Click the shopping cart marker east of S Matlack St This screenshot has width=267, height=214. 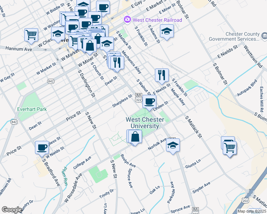pyautogui.click(x=230, y=148)
